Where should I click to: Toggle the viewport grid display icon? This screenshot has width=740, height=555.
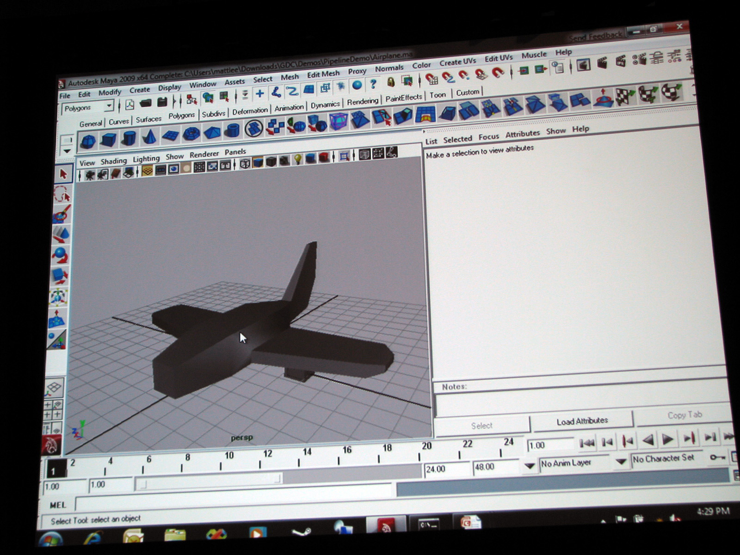pos(147,171)
